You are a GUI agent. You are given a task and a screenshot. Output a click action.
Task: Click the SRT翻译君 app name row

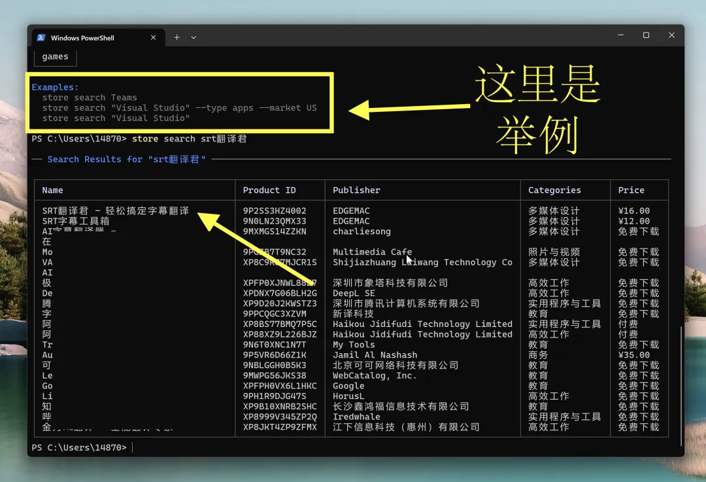pos(115,211)
